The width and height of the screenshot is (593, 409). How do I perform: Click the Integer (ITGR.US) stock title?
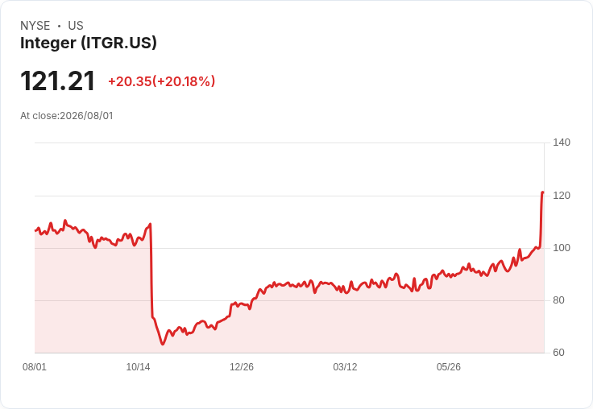click(x=89, y=43)
